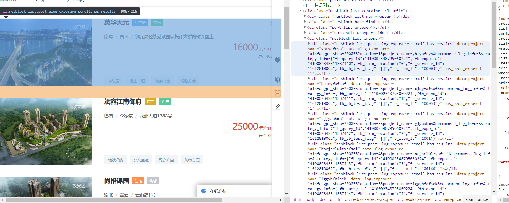Click the page scrollbar down arrow
This screenshot has width=509, height=203.
[287, 194]
